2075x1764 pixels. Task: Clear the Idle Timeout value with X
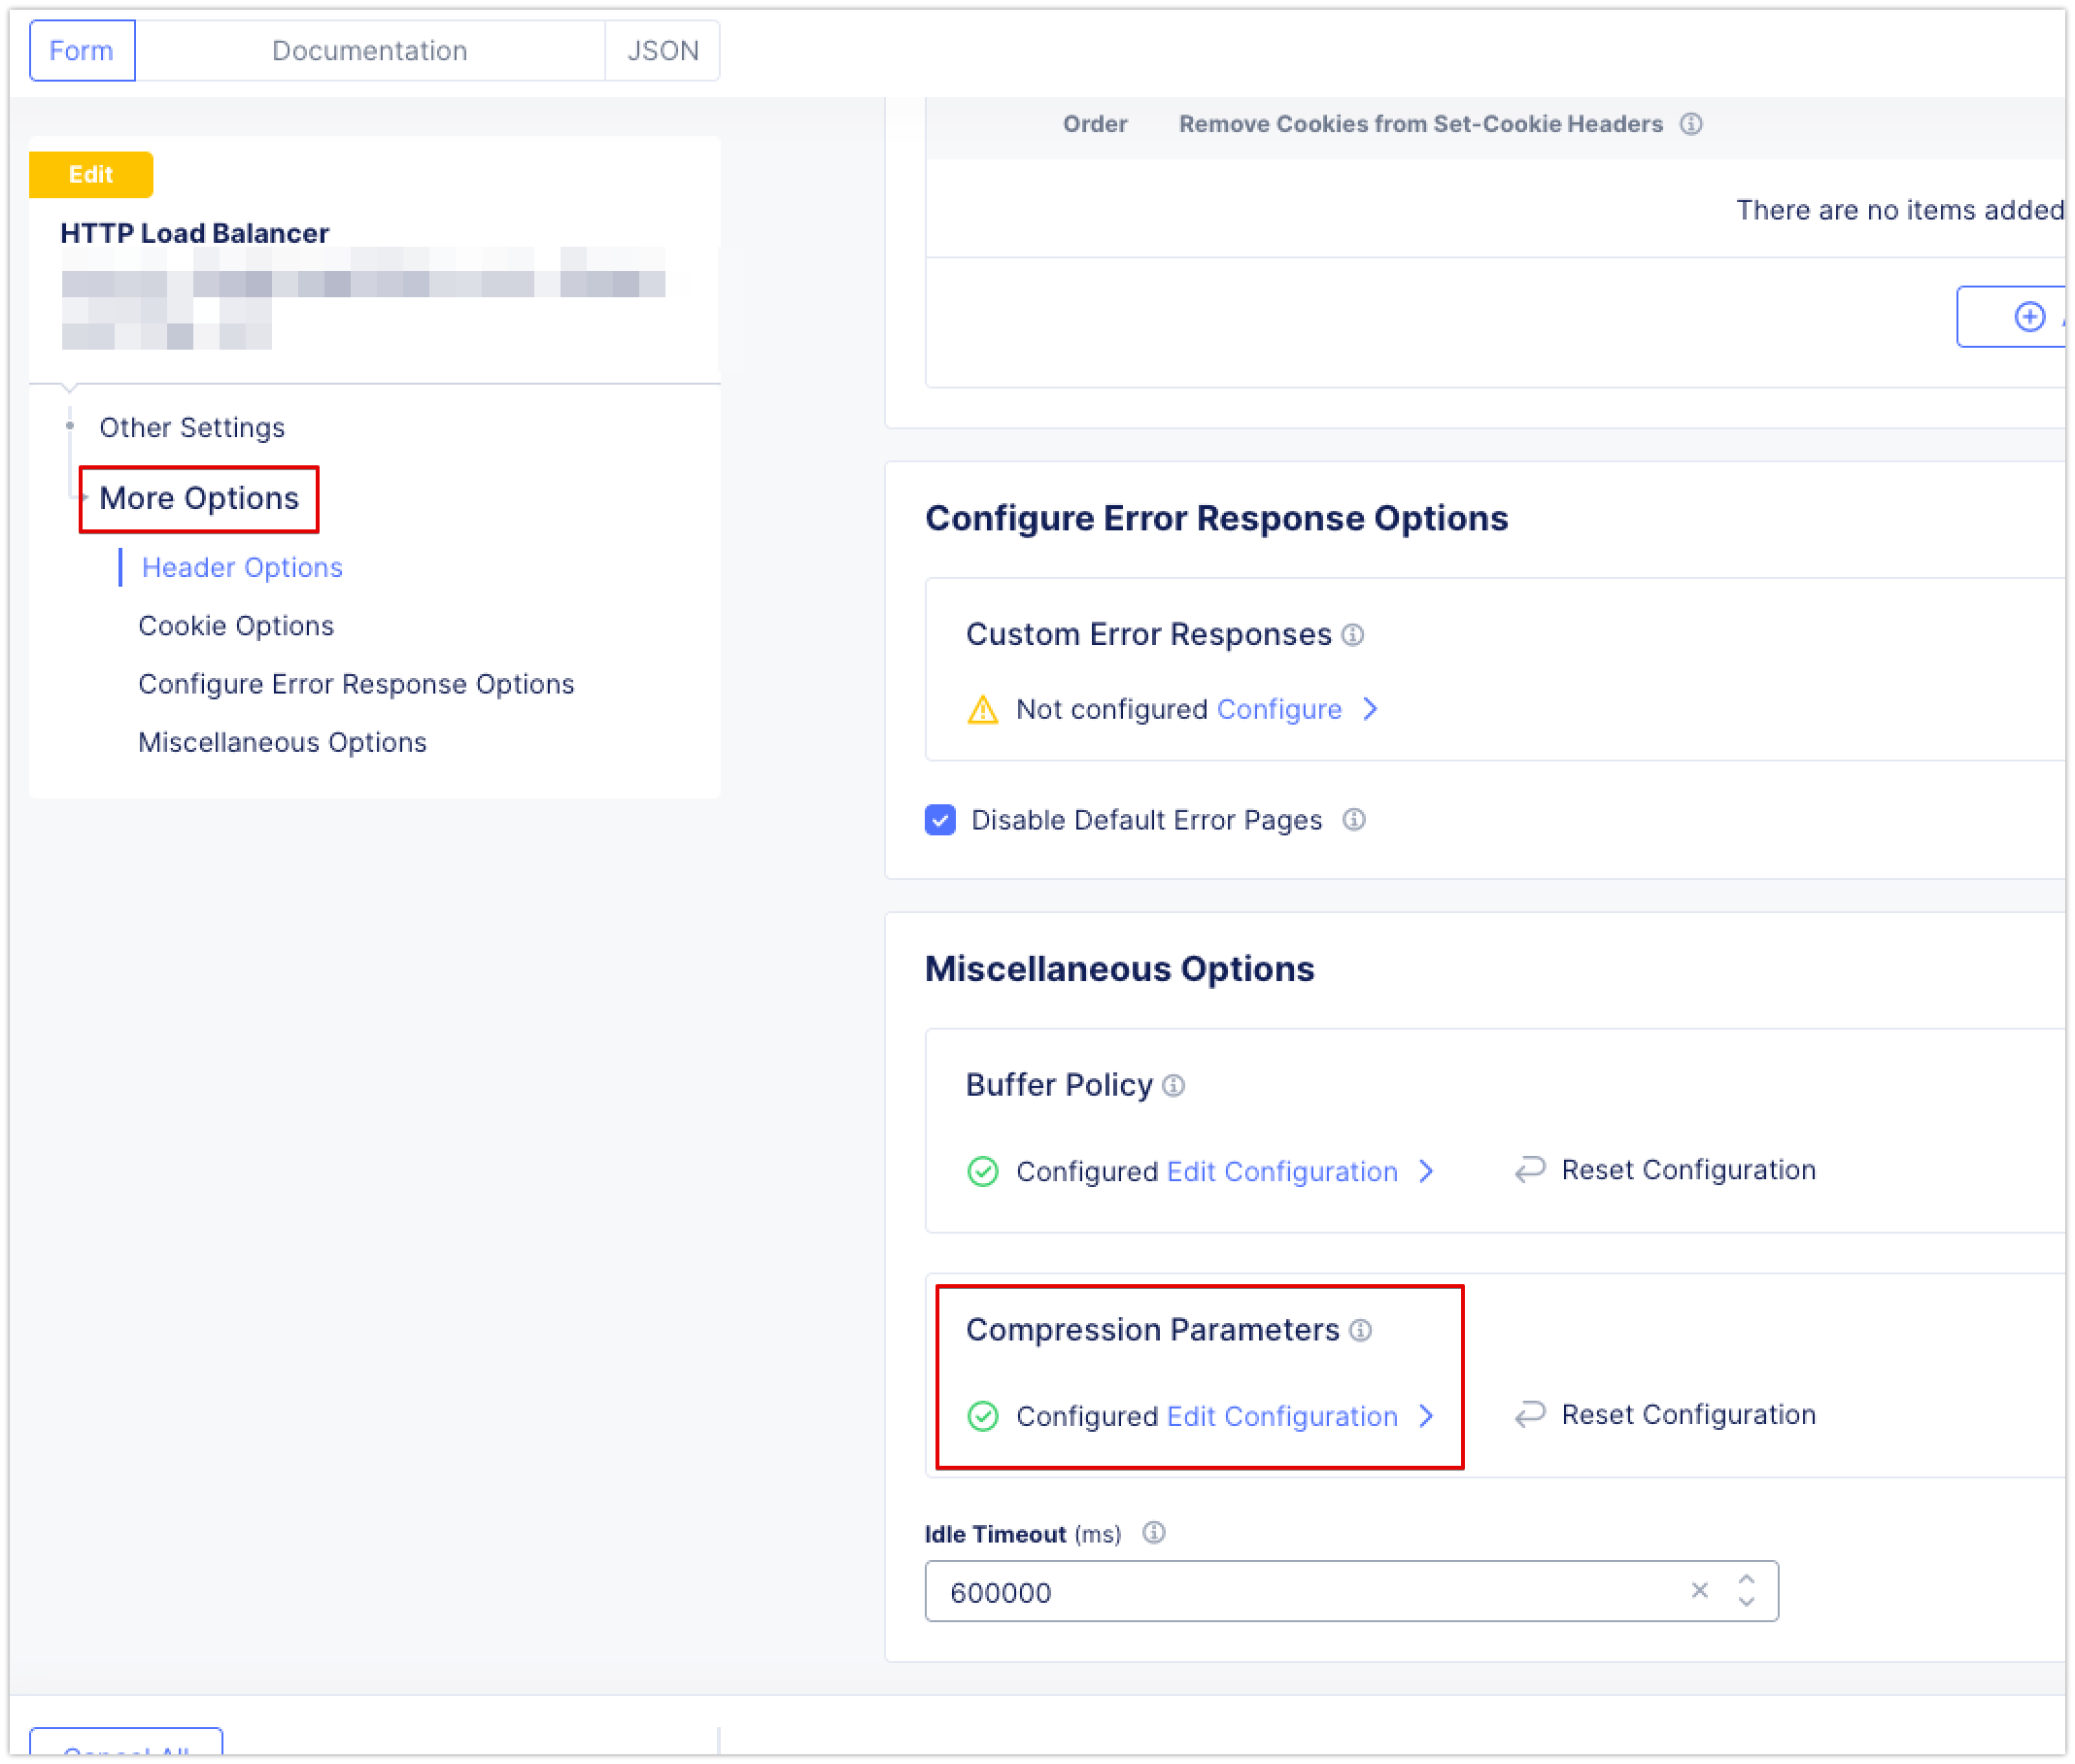1699,1591
